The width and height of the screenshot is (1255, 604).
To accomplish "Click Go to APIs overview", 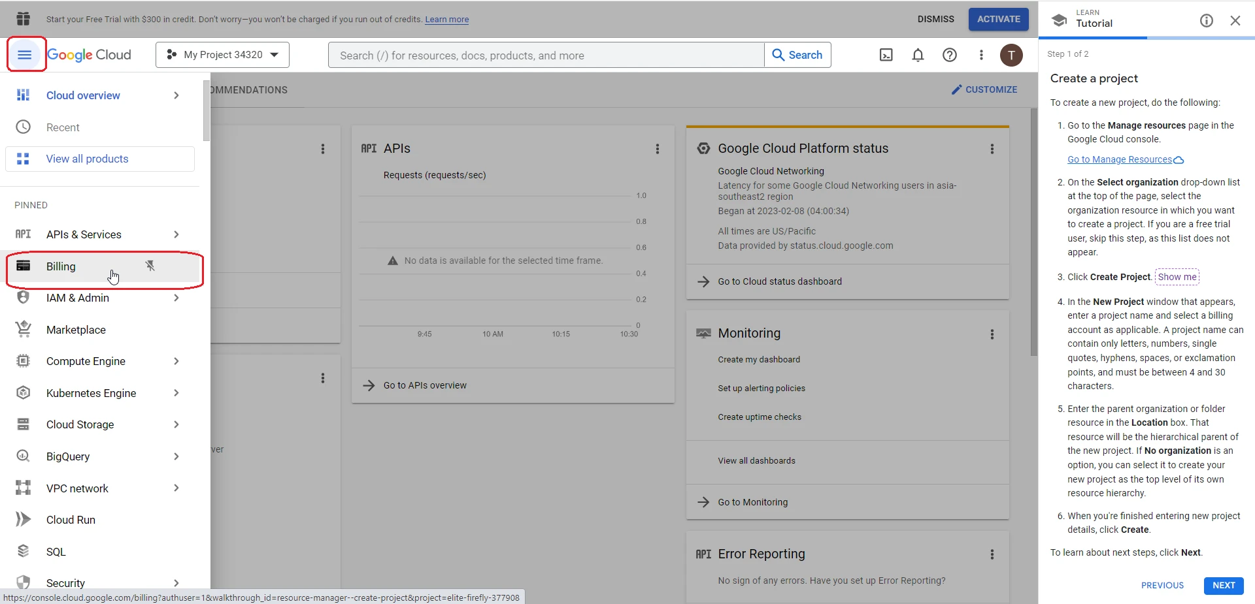I will 425,385.
